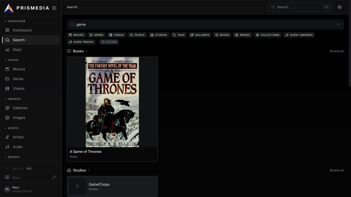Toggle the Collections filter chip

click(x=268, y=35)
